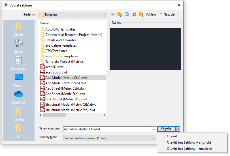Image resolution: width=230 pixels, height=156 pixels.
Task: Select the Roombook Templates folder
Action: [59, 56]
